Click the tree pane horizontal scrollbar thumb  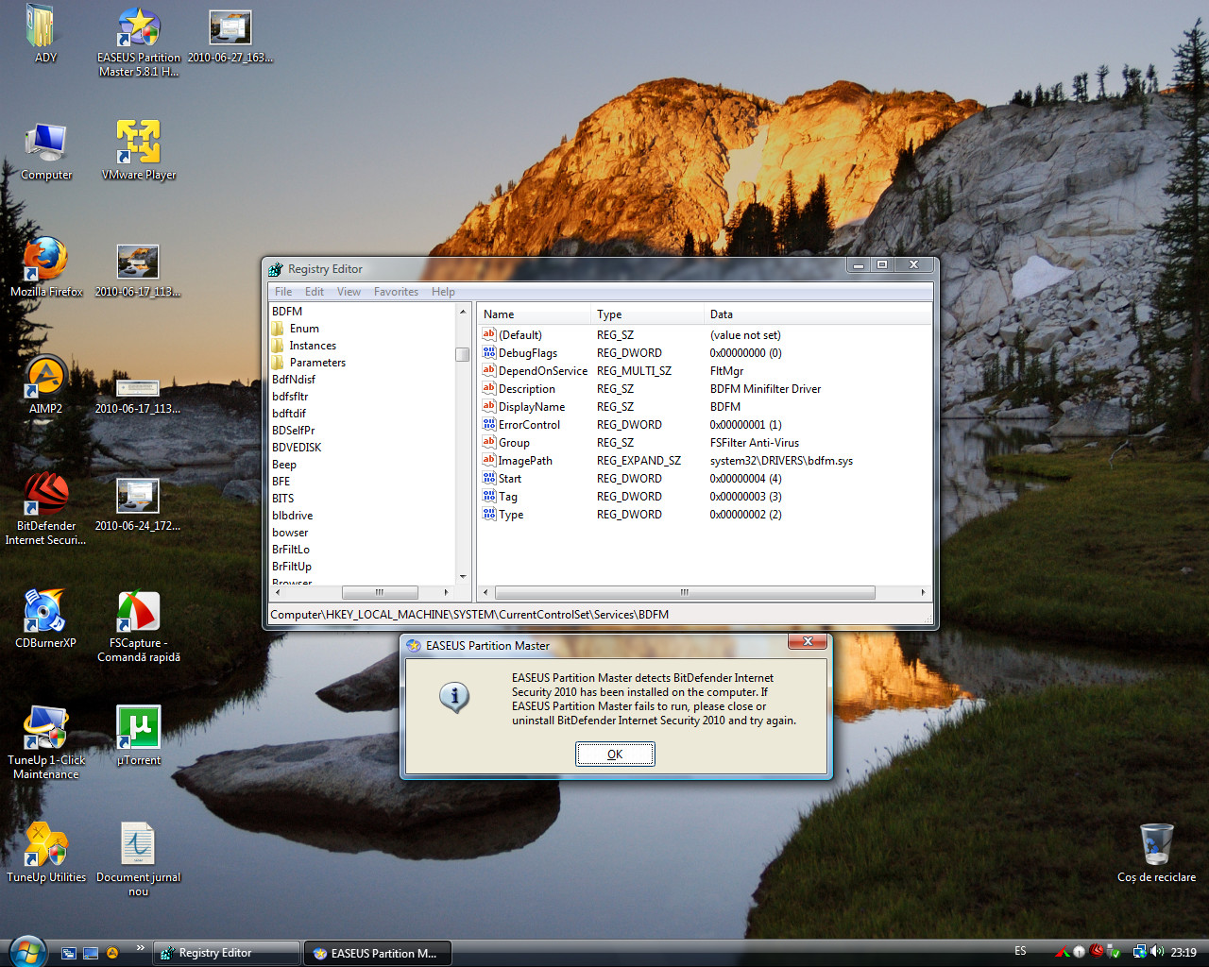(x=380, y=592)
